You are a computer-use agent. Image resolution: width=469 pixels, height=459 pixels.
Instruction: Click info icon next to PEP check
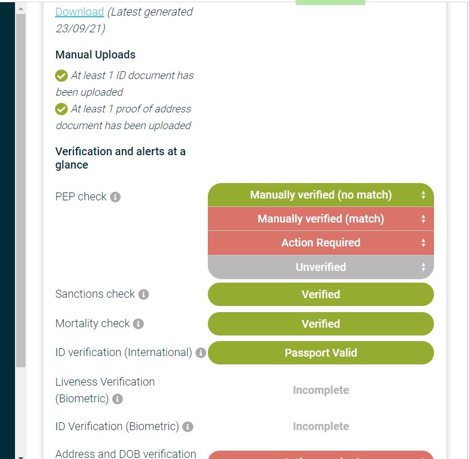coord(115,197)
